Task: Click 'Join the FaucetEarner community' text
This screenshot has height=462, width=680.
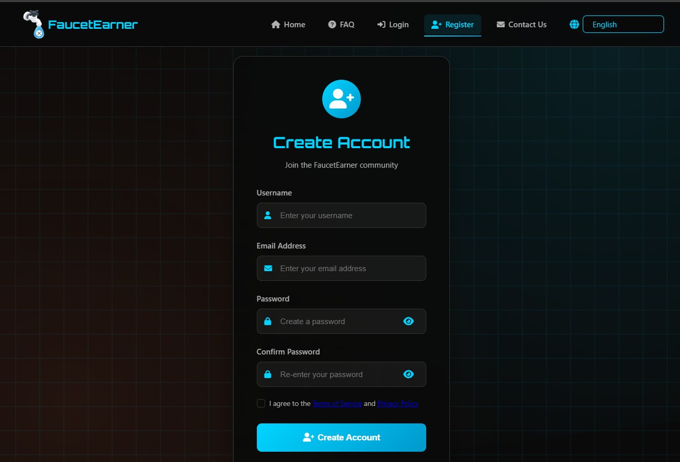Action: (341, 165)
